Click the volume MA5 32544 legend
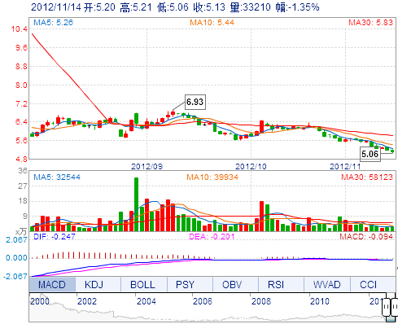398x324 pixels. [57, 177]
